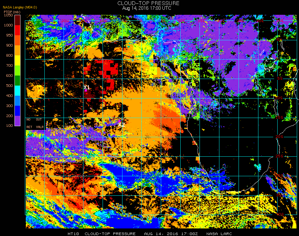This screenshot has height=236, width=299.
Task: Click the 'Aug 14, 2016 17:00 UTC' subtitle
Action: [147, 8]
